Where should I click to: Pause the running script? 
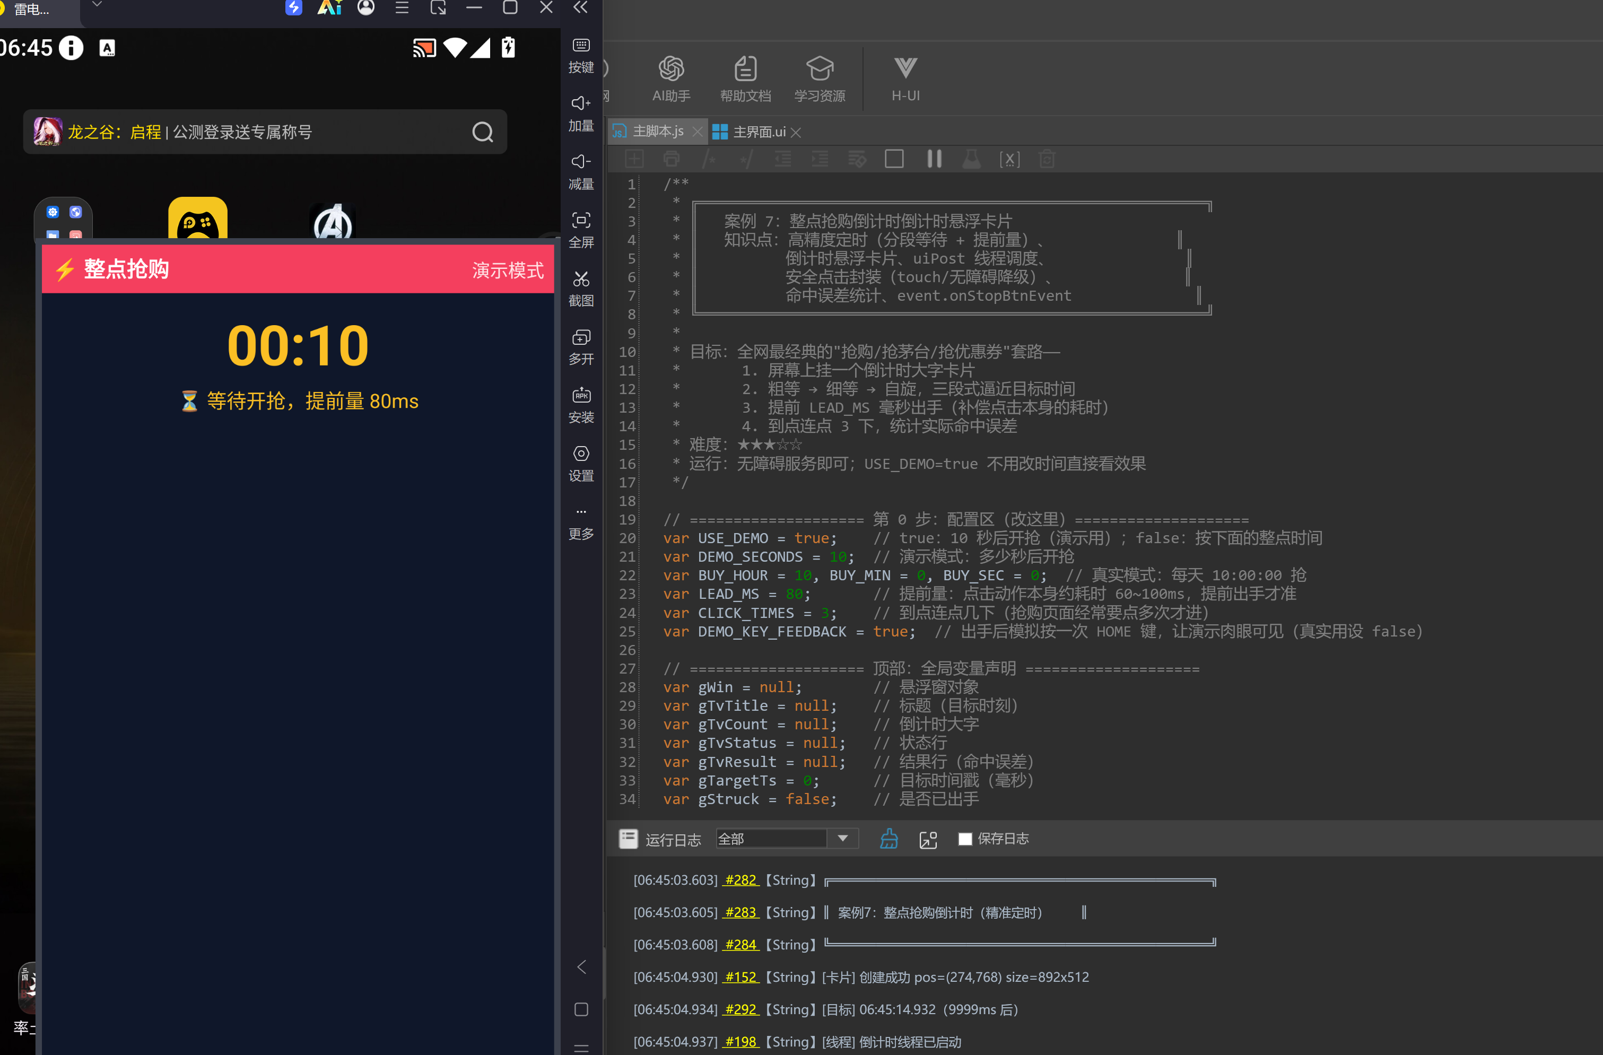click(934, 159)
